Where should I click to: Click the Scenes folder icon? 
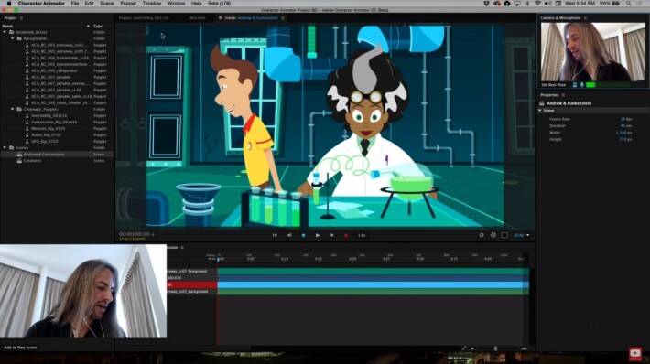(x=12, y=148)
